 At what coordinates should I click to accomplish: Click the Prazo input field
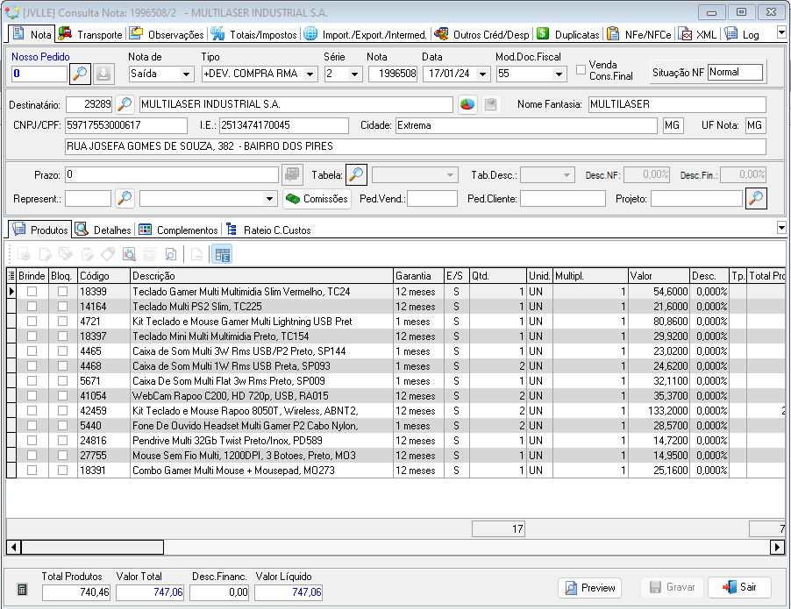click(x=172, y=175)
